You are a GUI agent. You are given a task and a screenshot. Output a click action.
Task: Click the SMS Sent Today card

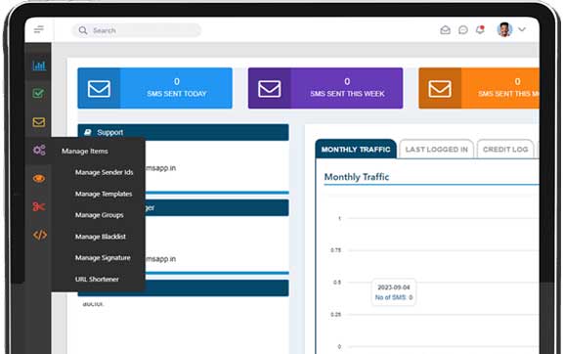coord(154,88)
